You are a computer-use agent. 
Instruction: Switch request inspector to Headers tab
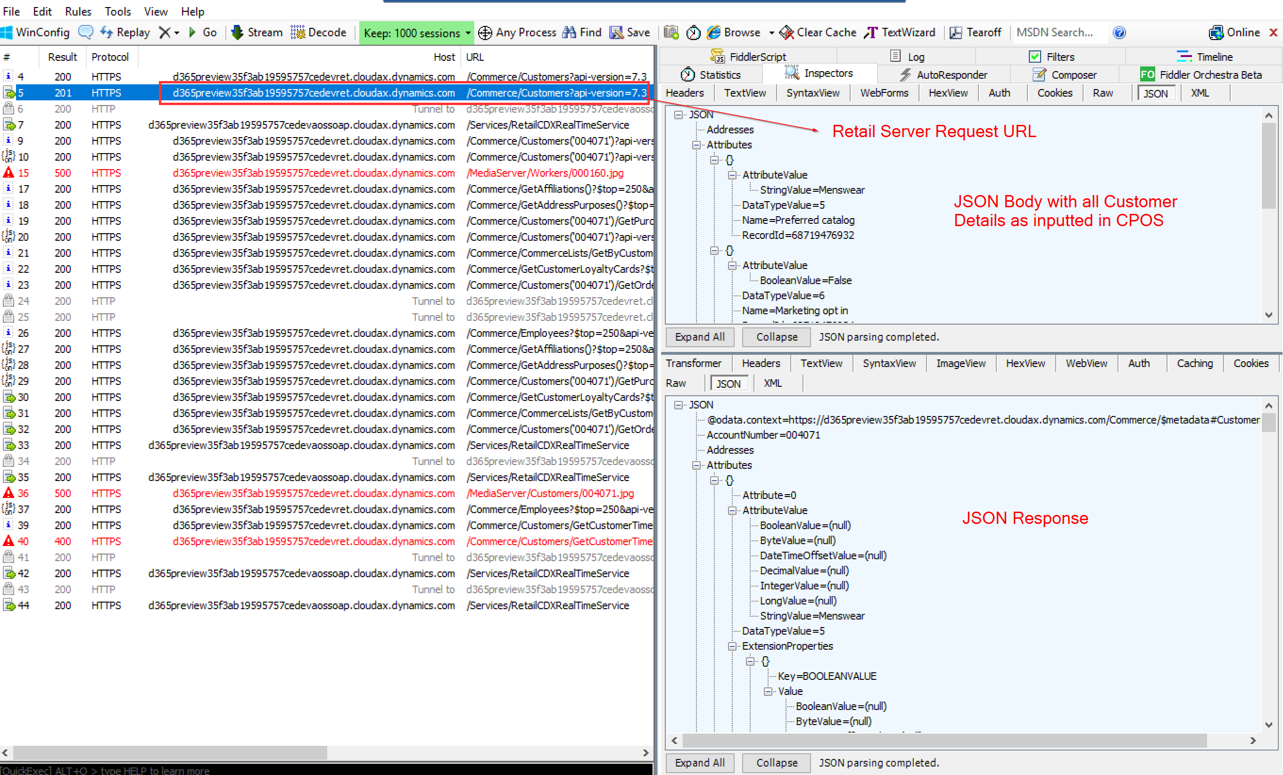coord(685,93)
